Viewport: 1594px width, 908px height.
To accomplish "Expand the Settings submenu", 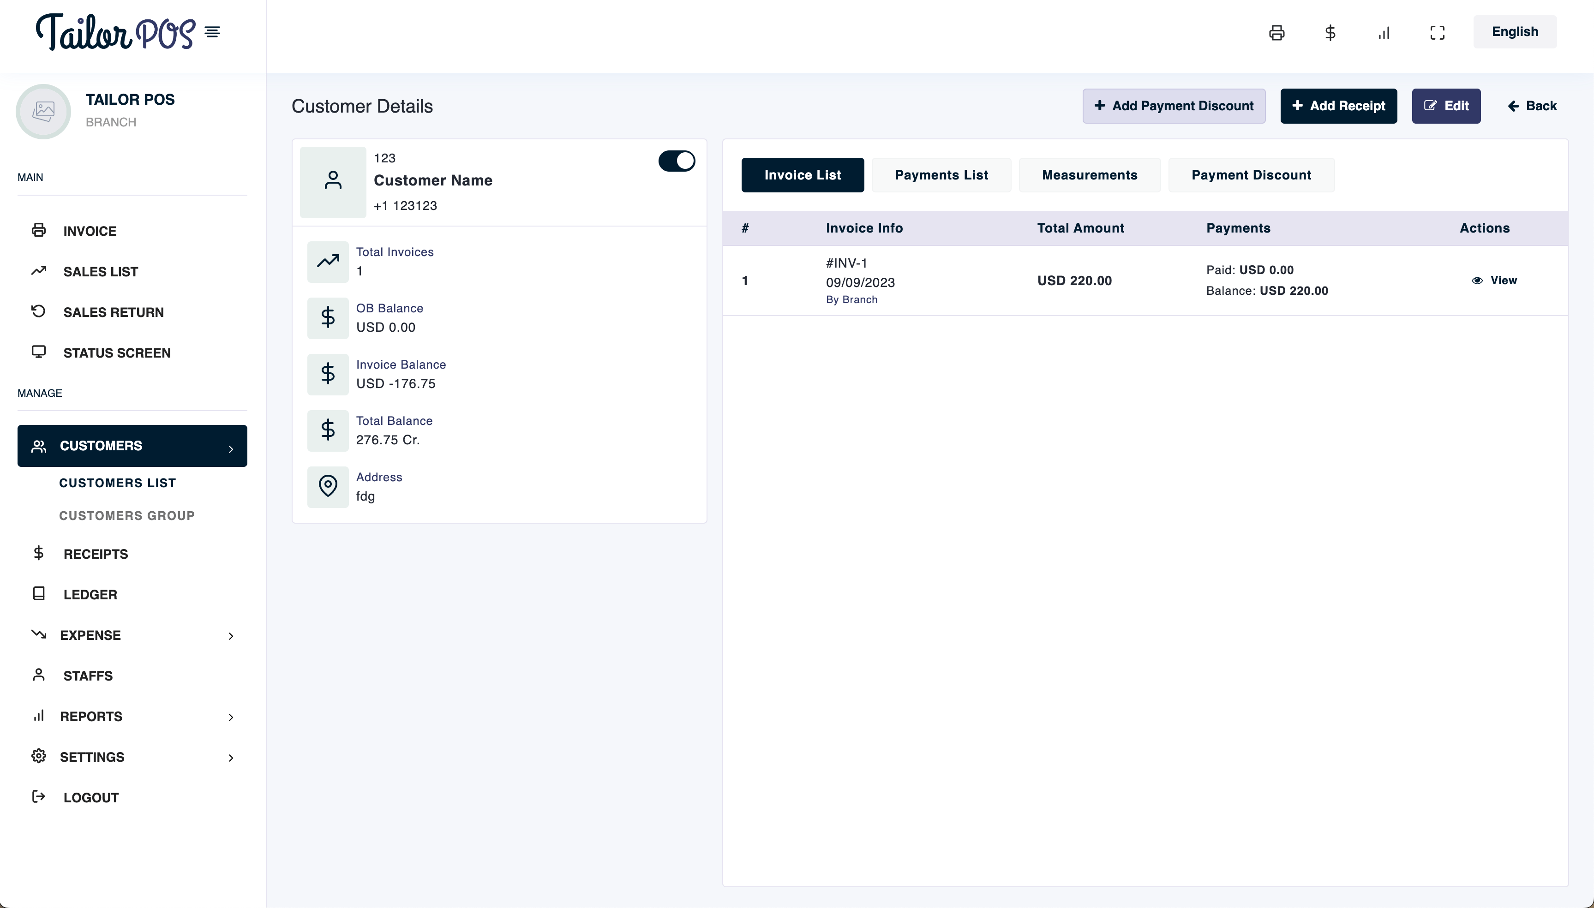I will [x=231, y=758].
